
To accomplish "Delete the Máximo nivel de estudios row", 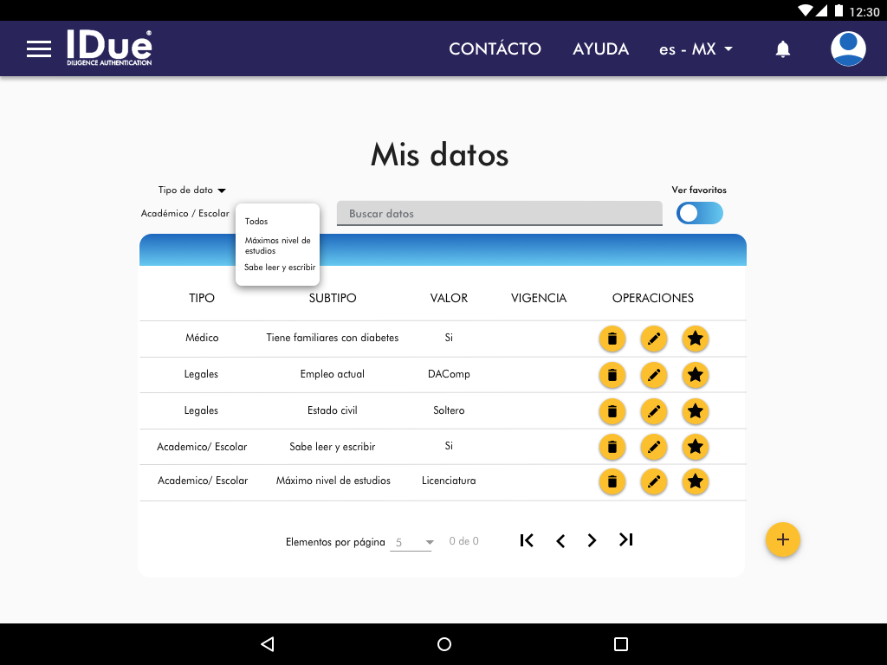I will coord(612,481).
